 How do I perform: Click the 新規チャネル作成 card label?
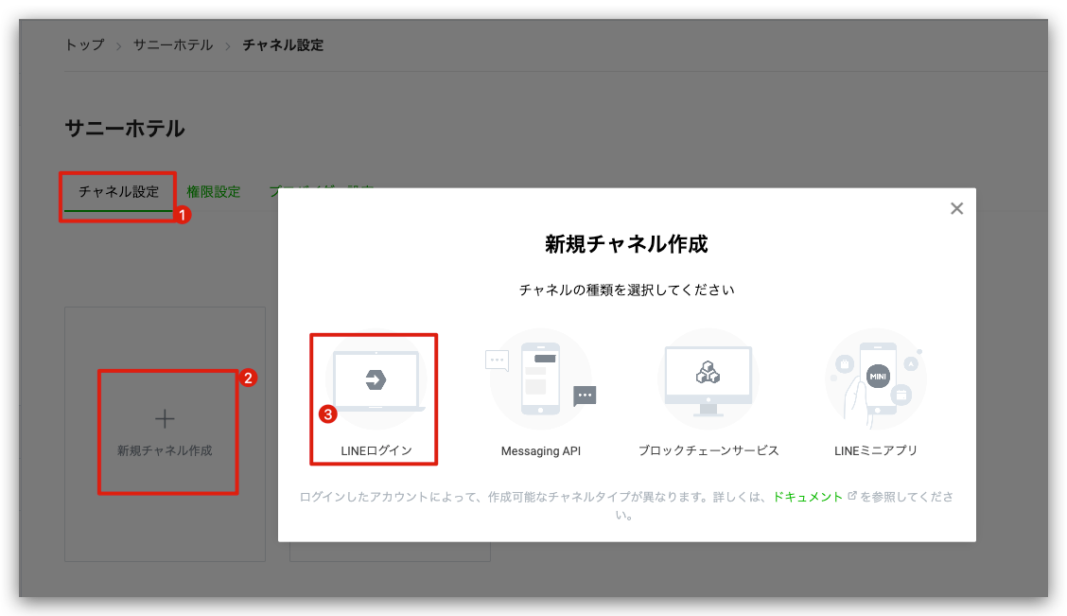tap(165, 450)
